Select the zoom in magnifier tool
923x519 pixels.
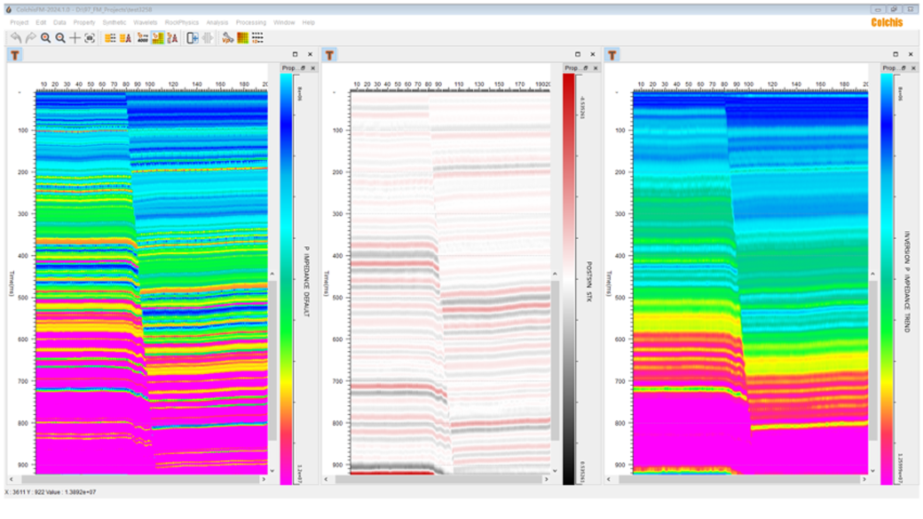click(x=46, y=38)
